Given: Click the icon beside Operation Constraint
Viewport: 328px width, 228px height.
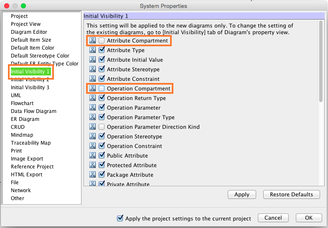Looking at the screenshot, I should coord(92,146).
